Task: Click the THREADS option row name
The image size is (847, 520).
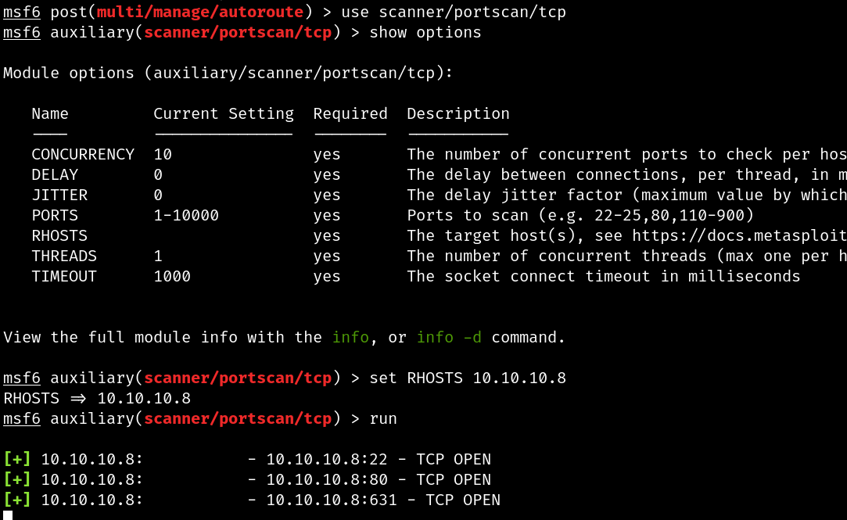Action: pyautogui.click(x=64, y=256)
